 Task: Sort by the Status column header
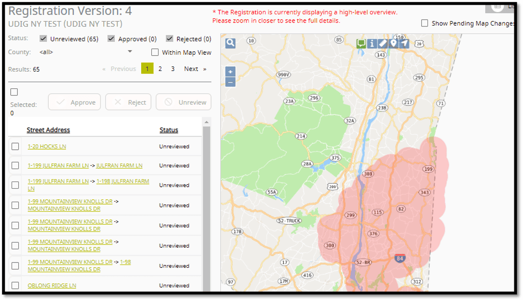pos(169,130)
